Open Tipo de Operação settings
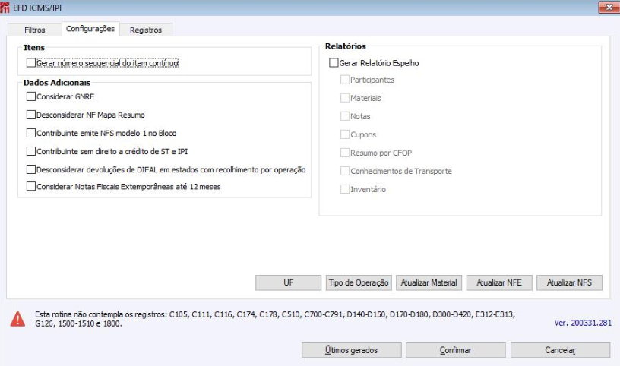This screenshot has height=366, width=620. pos(359,282)
